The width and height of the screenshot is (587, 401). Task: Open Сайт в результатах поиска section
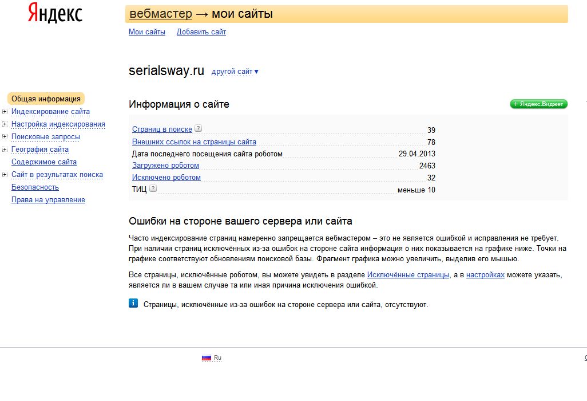[57, 175]
